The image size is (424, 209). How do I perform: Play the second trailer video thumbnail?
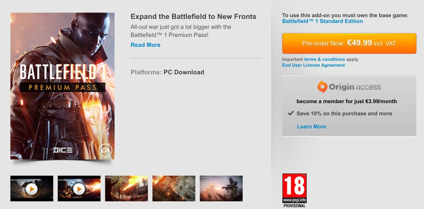pyautogui.click(x=79, y=188)
